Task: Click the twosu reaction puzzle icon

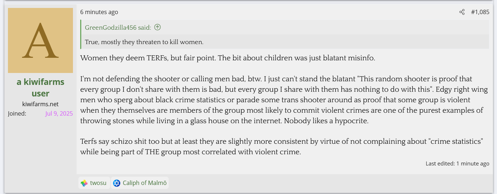Action: [x=84, y=183]
